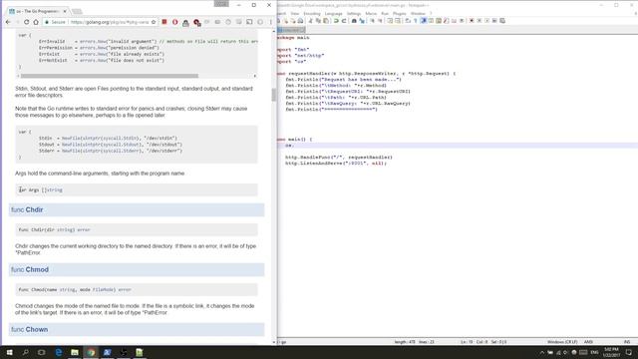
Task: Reload the golang.org page
Action: coord(27,22)
